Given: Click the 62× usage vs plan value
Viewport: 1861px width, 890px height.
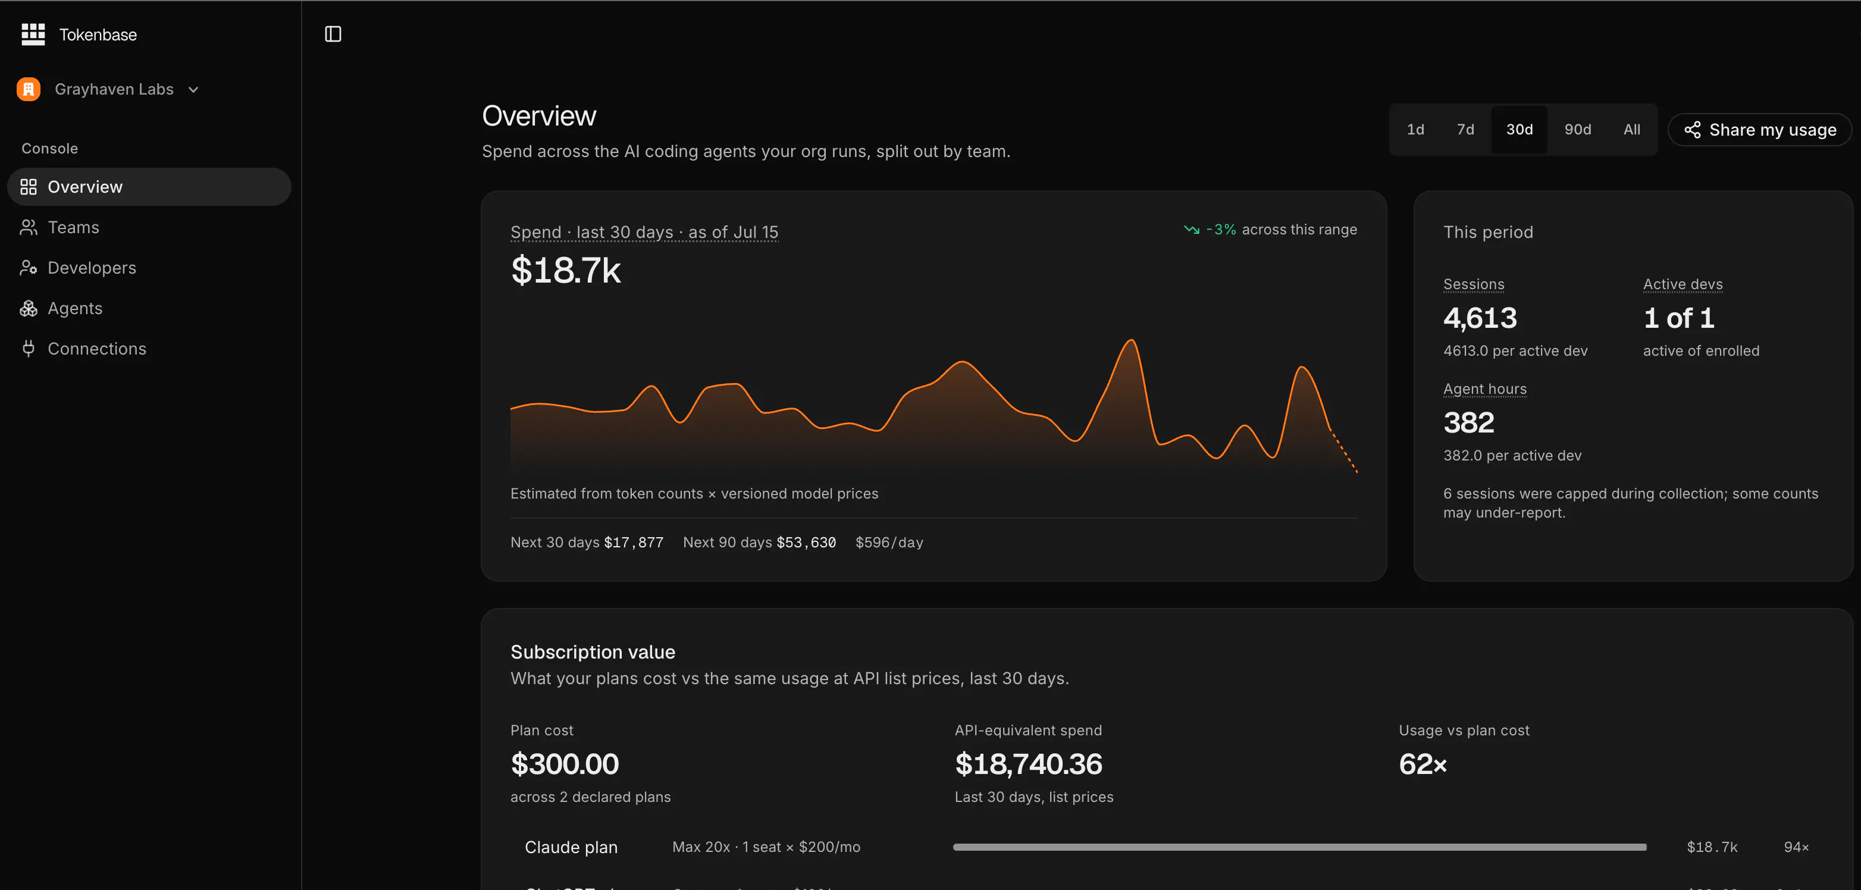Looking at the screenshot, I should coord(1423,764).
